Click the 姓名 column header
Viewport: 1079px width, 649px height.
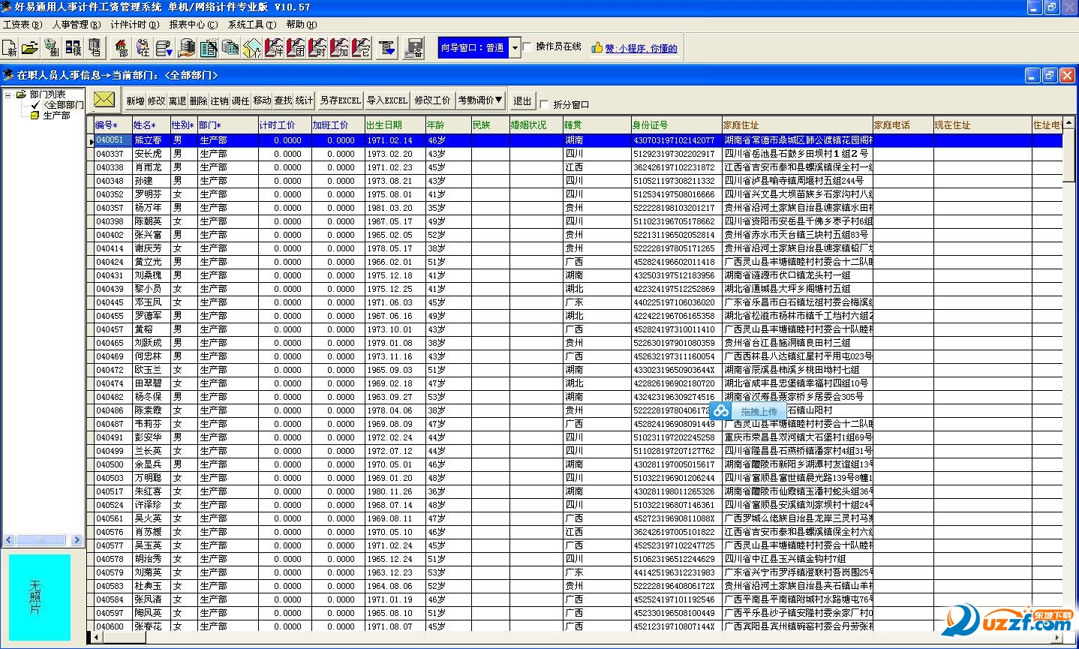click(151, 125)
